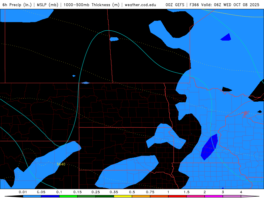This screenshot has height=198, width=264.
Task: Select the '0.15' legend value
Action: (x=78, y=192)
